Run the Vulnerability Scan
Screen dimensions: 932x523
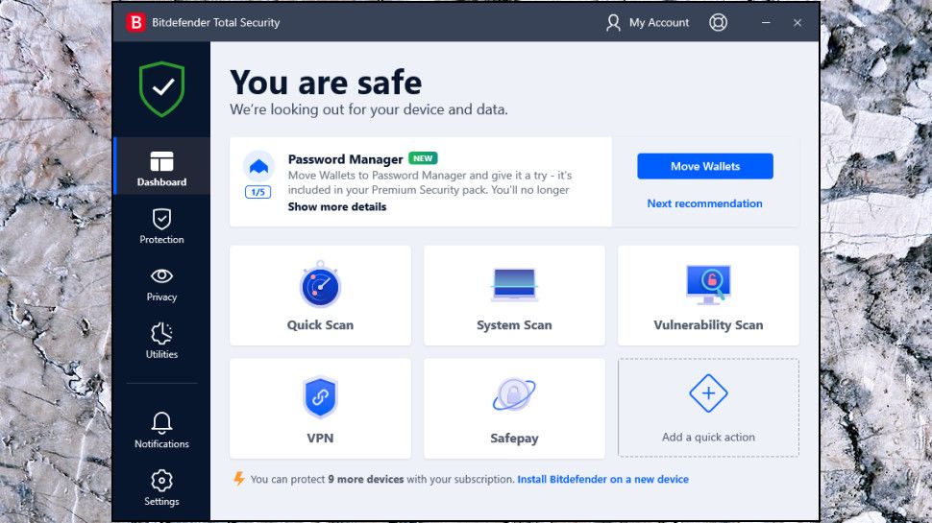[708, 296]
